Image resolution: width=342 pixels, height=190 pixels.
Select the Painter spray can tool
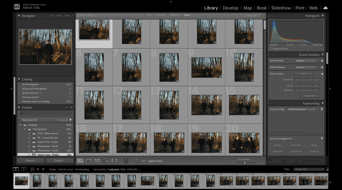[126, 160]
